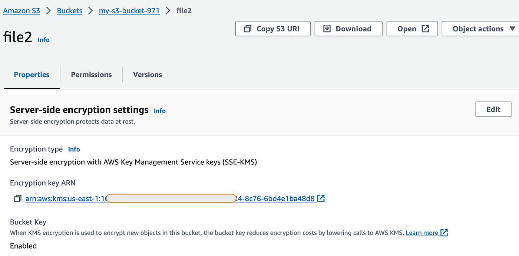Switch to the Properties tab
Image resolution: width=519 pixels, height=256 pixels.
pos(32,75)
